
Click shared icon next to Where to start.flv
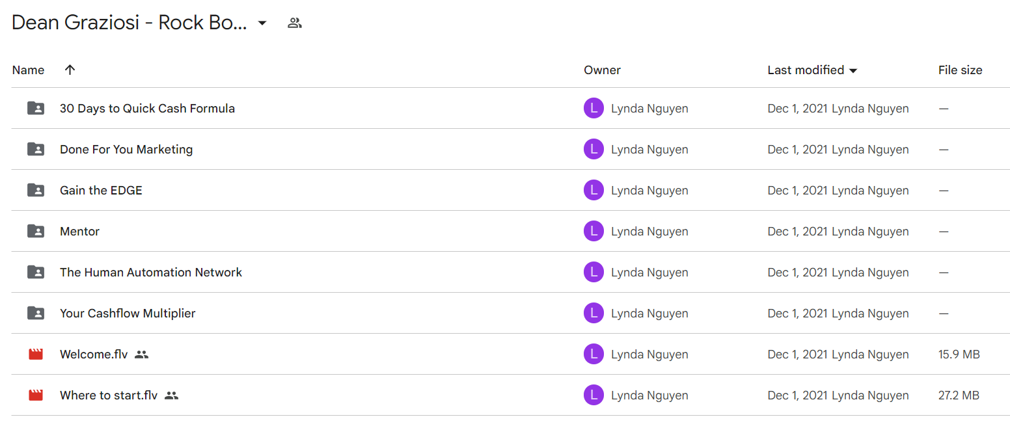tap(171, 396)
